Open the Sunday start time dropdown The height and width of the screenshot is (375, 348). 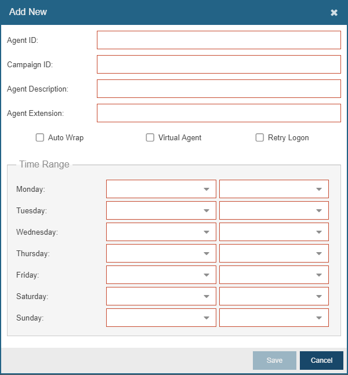tap(161, 318)
